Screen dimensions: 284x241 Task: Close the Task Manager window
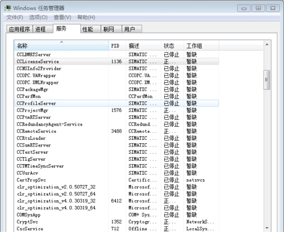click(x=273, y=8)
